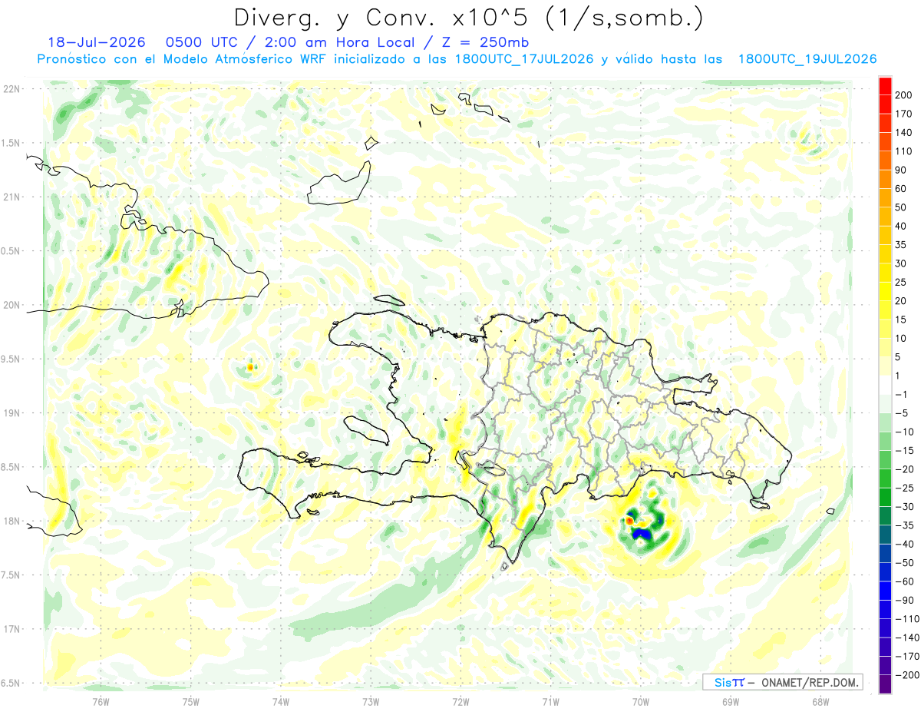
Task: Click the '1800UTC_17JUL2026' initialization time
Action: pos(526,59)
